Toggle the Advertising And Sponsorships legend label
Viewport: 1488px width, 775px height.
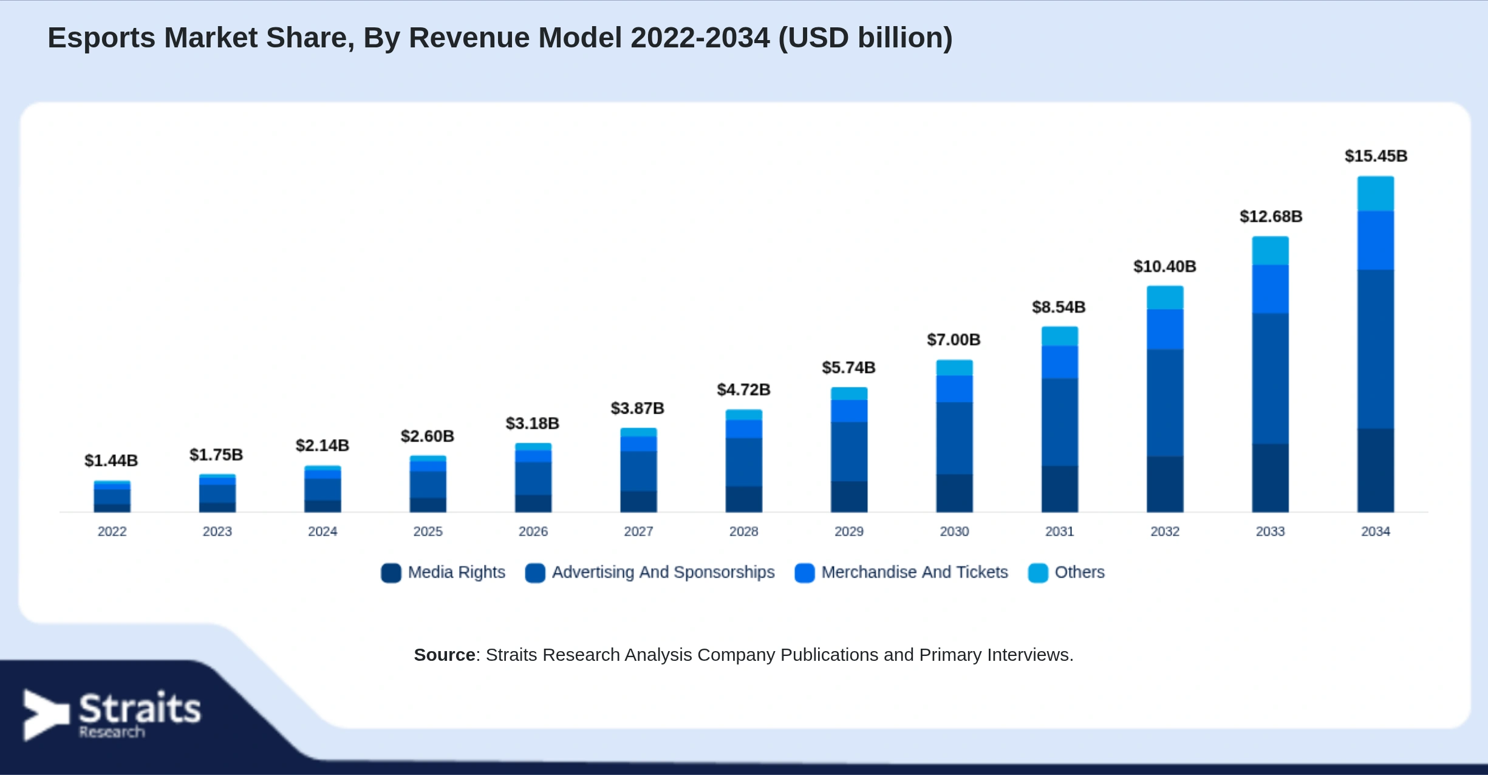tap(663, 572)
